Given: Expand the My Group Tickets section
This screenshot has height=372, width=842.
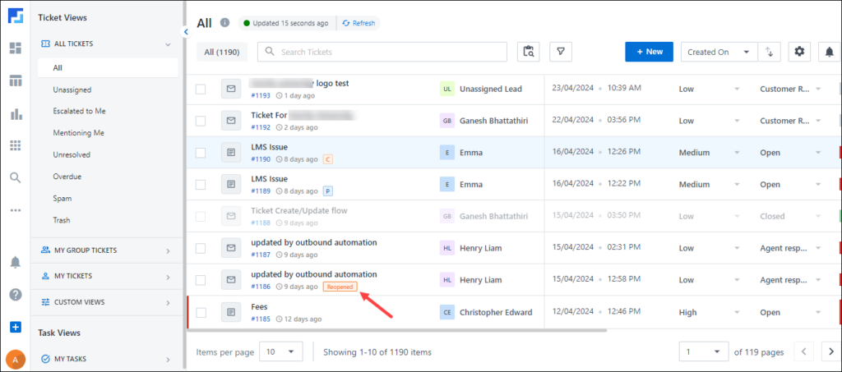Looking at the screenshot, I should click(105, 250).
